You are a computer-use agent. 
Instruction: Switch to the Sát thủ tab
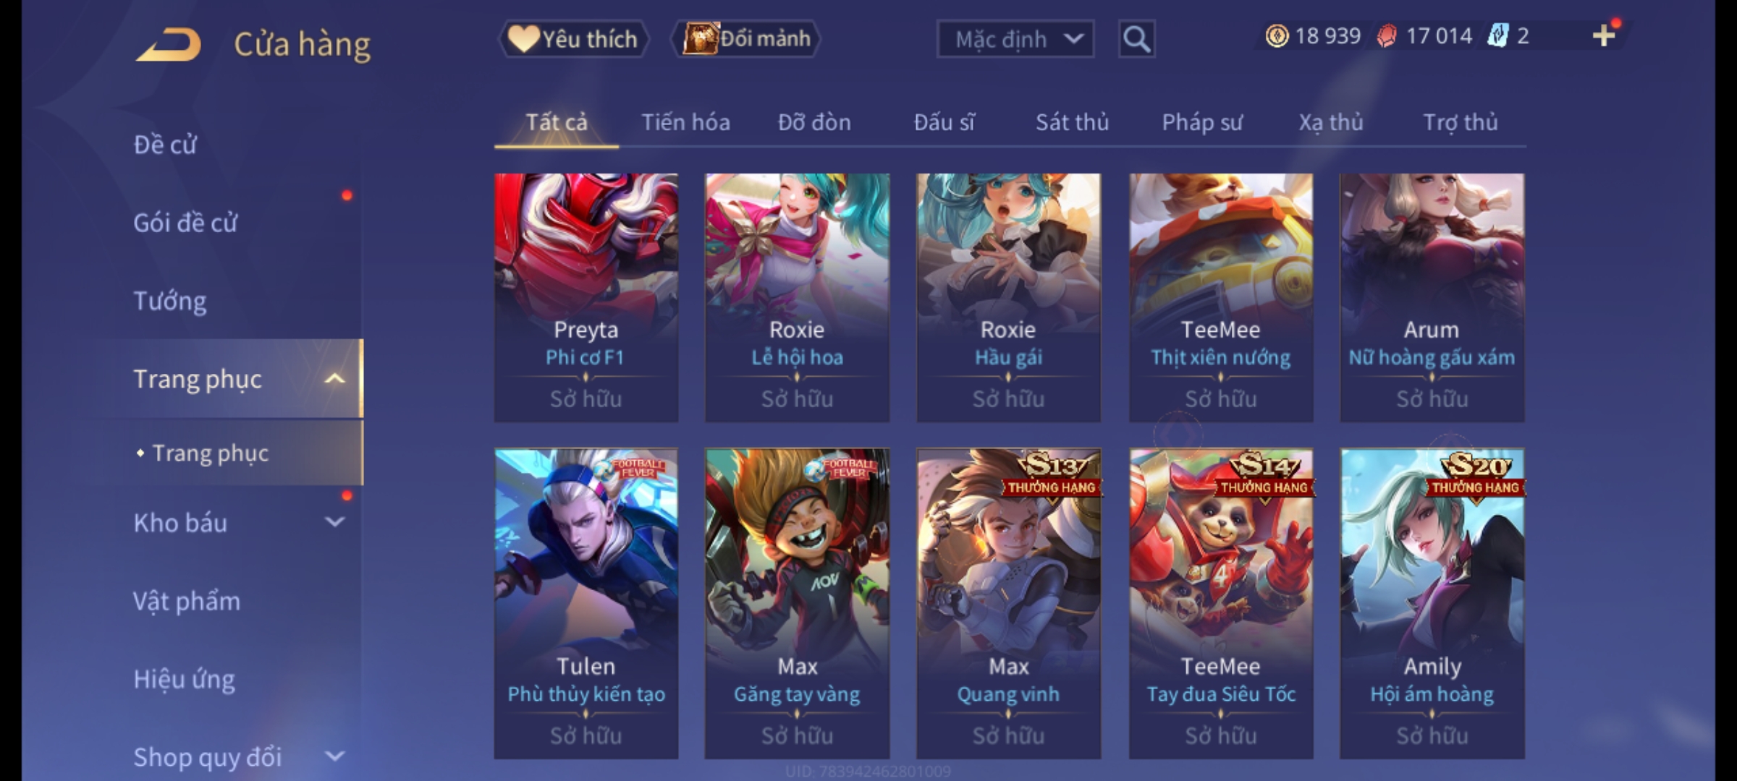point(1072,122)
